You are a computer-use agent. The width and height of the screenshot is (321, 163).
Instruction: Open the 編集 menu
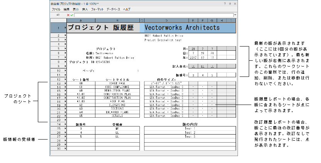[66, 9]
